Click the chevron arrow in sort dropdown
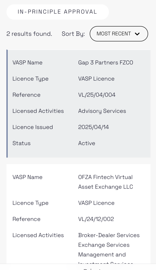The height and width of the screenshot is (270, 156). (137, 34)
